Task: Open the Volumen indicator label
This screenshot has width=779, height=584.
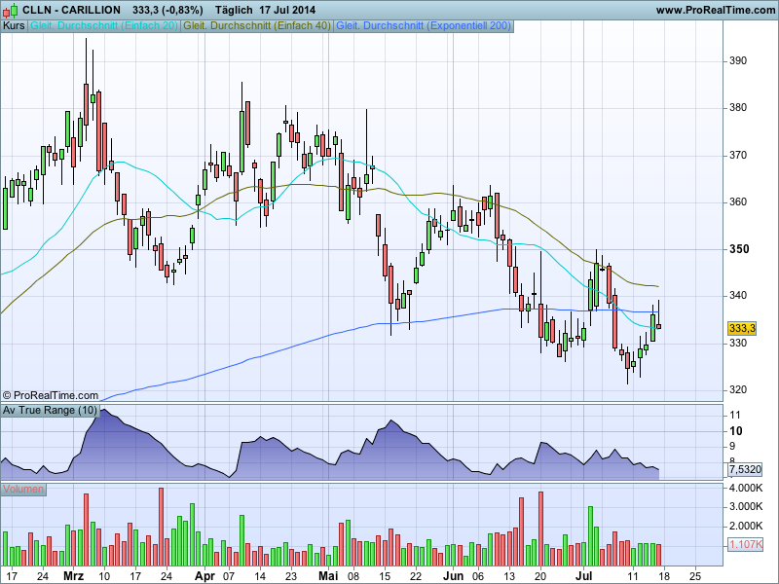Action: (22, 490)
